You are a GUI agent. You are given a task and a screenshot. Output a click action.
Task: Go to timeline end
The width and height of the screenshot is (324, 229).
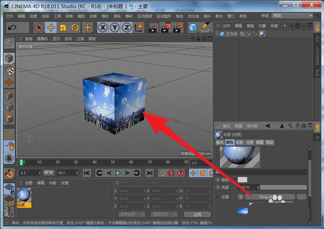click(x=149, y=173)
